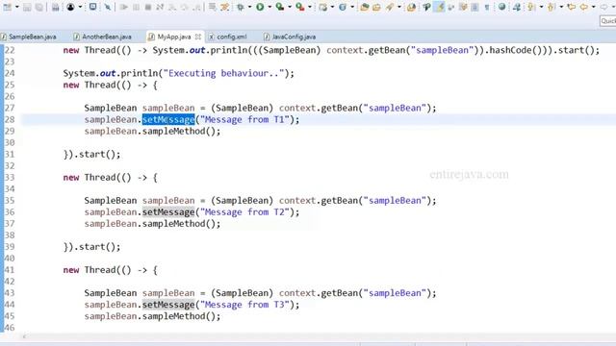The height and width of the screenshot is (346, 616).
Task: Open the New Java Package dropdown arrow
Action: pos(332,7)
